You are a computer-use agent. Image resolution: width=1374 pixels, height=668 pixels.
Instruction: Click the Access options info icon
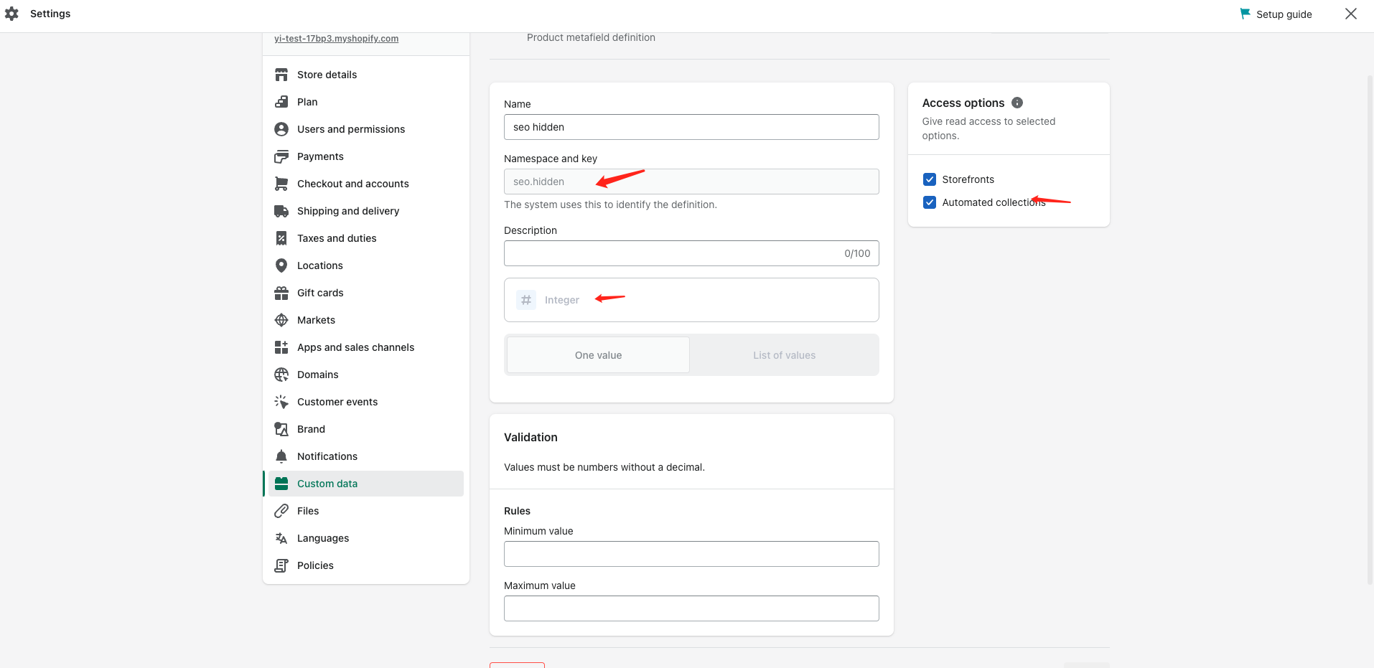[1017, 103]
